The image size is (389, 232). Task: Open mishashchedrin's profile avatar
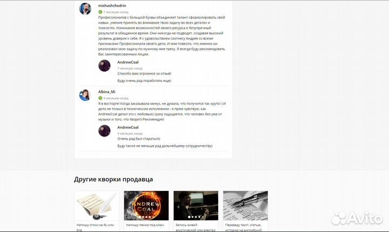pos(85,9)
